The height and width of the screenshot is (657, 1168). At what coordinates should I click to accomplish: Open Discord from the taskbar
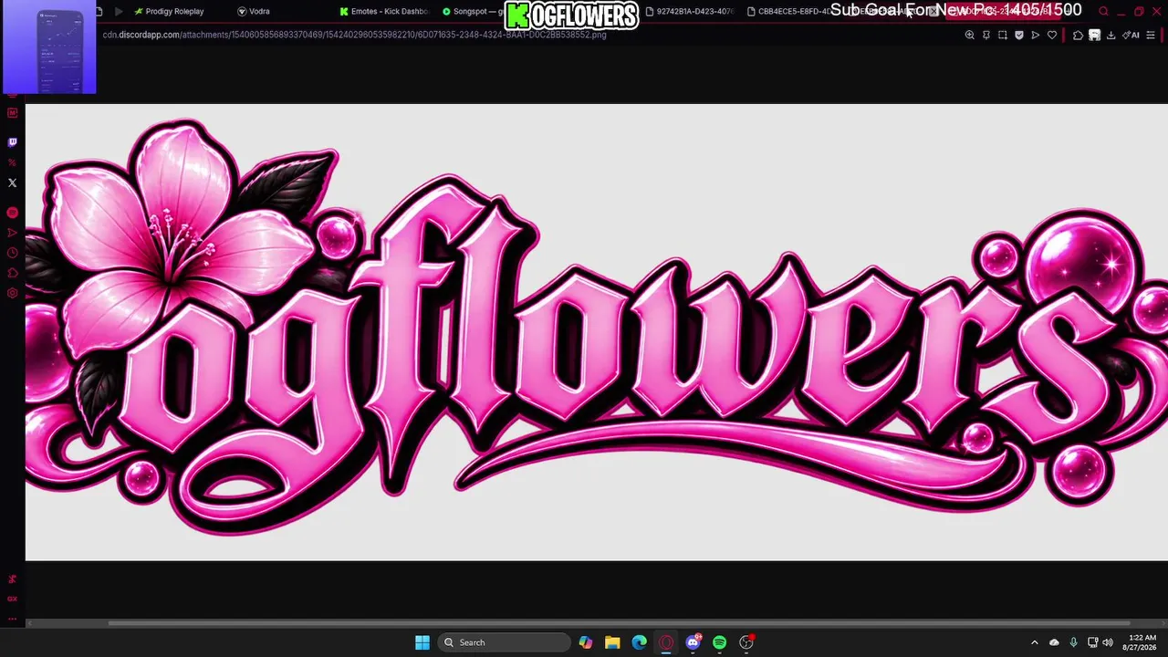(x=693, y=642)
